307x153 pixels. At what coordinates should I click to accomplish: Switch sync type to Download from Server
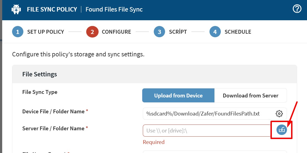click(x=250, y=96)
